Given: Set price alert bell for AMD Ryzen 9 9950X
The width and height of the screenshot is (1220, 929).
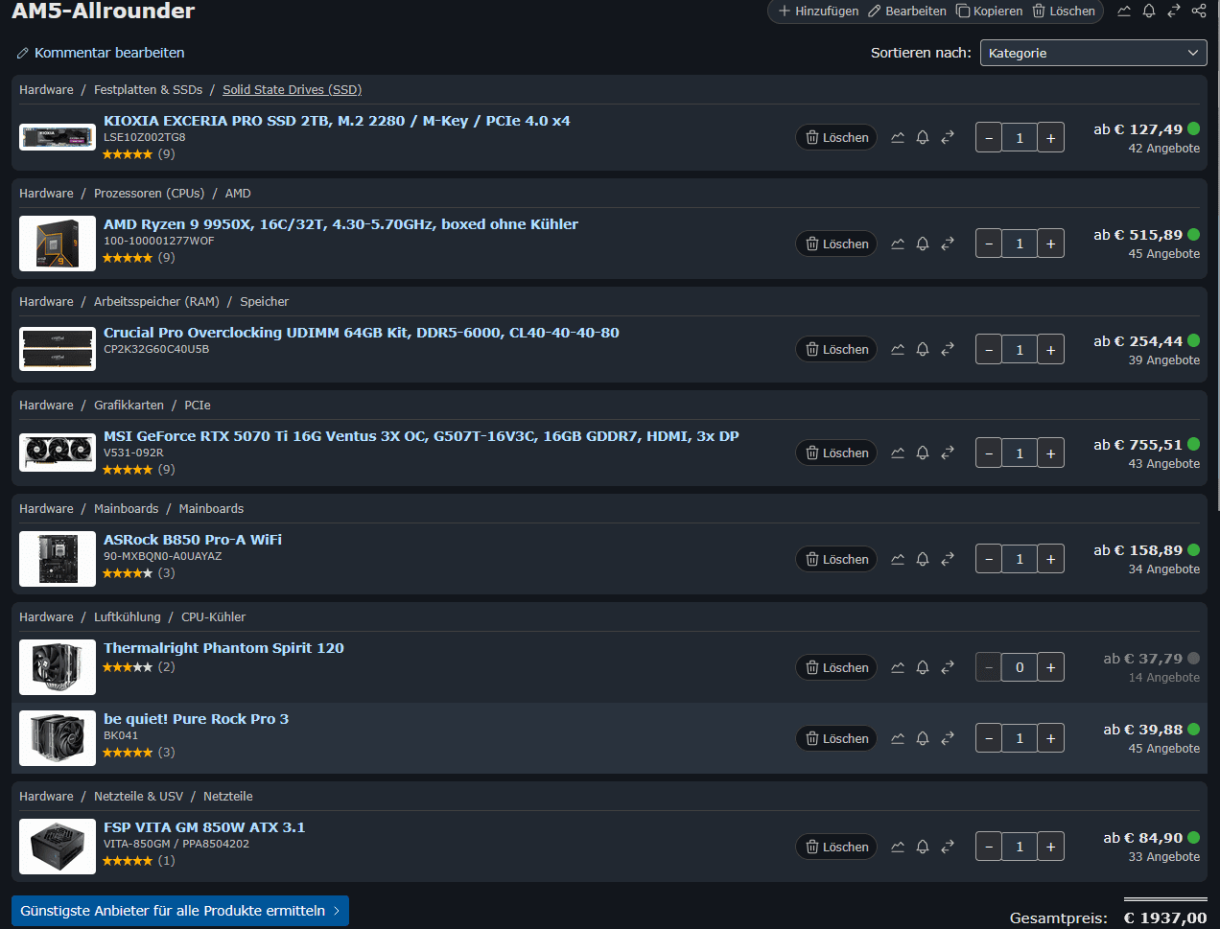Looking at the screenshot, I should 923,244.
